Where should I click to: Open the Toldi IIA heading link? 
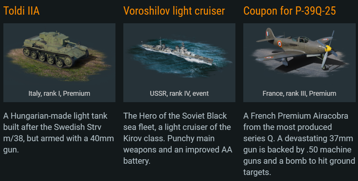tap(21, 11)
